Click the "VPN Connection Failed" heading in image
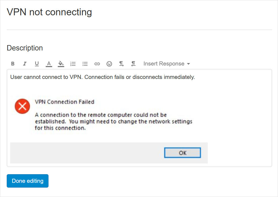 pyautogui.click(x=65, y=102)
